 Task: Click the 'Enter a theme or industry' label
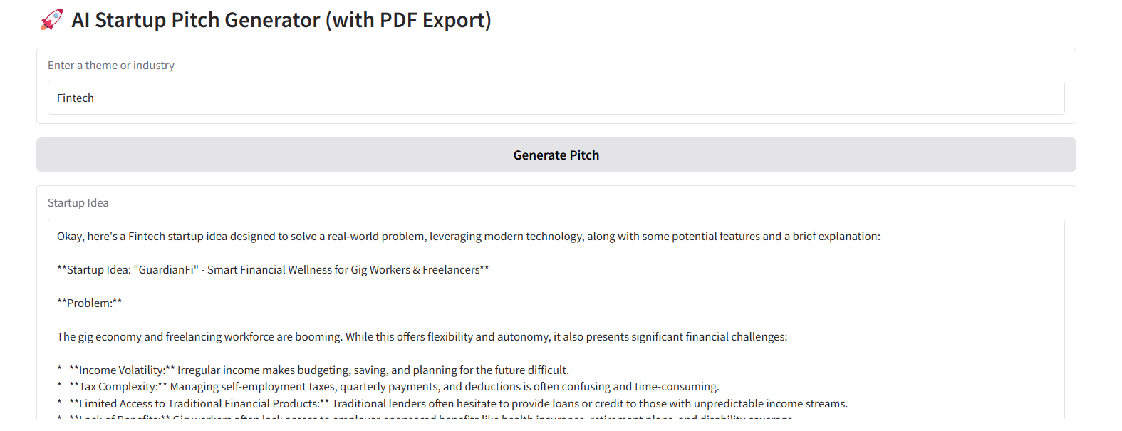[111, 66]
